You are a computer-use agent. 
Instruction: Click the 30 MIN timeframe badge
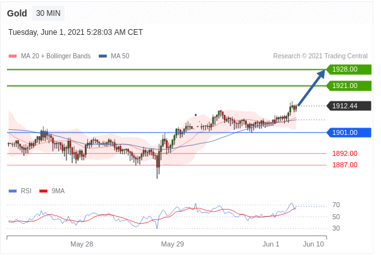pyautogui.click(x=49, y=13)
